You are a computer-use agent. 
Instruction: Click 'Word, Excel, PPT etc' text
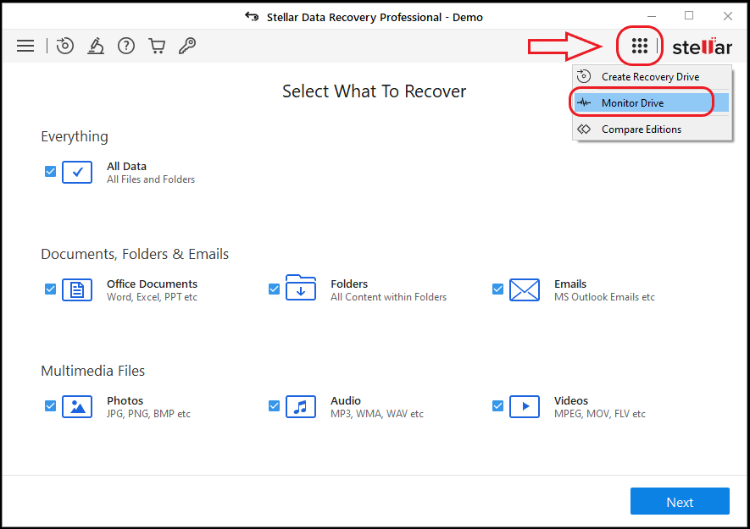[x=152, y=297]
